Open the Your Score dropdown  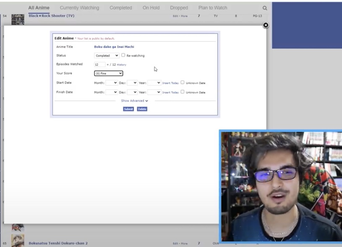tap(108, 73)
